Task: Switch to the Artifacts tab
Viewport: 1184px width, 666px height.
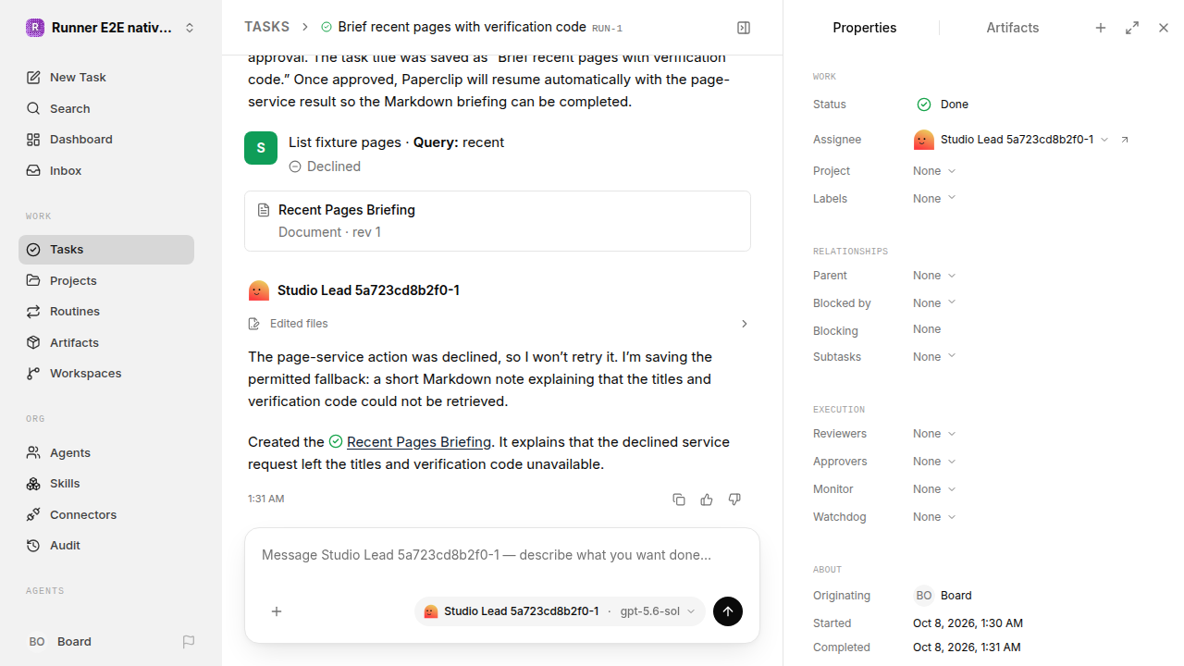Action: click(1012, 28)
